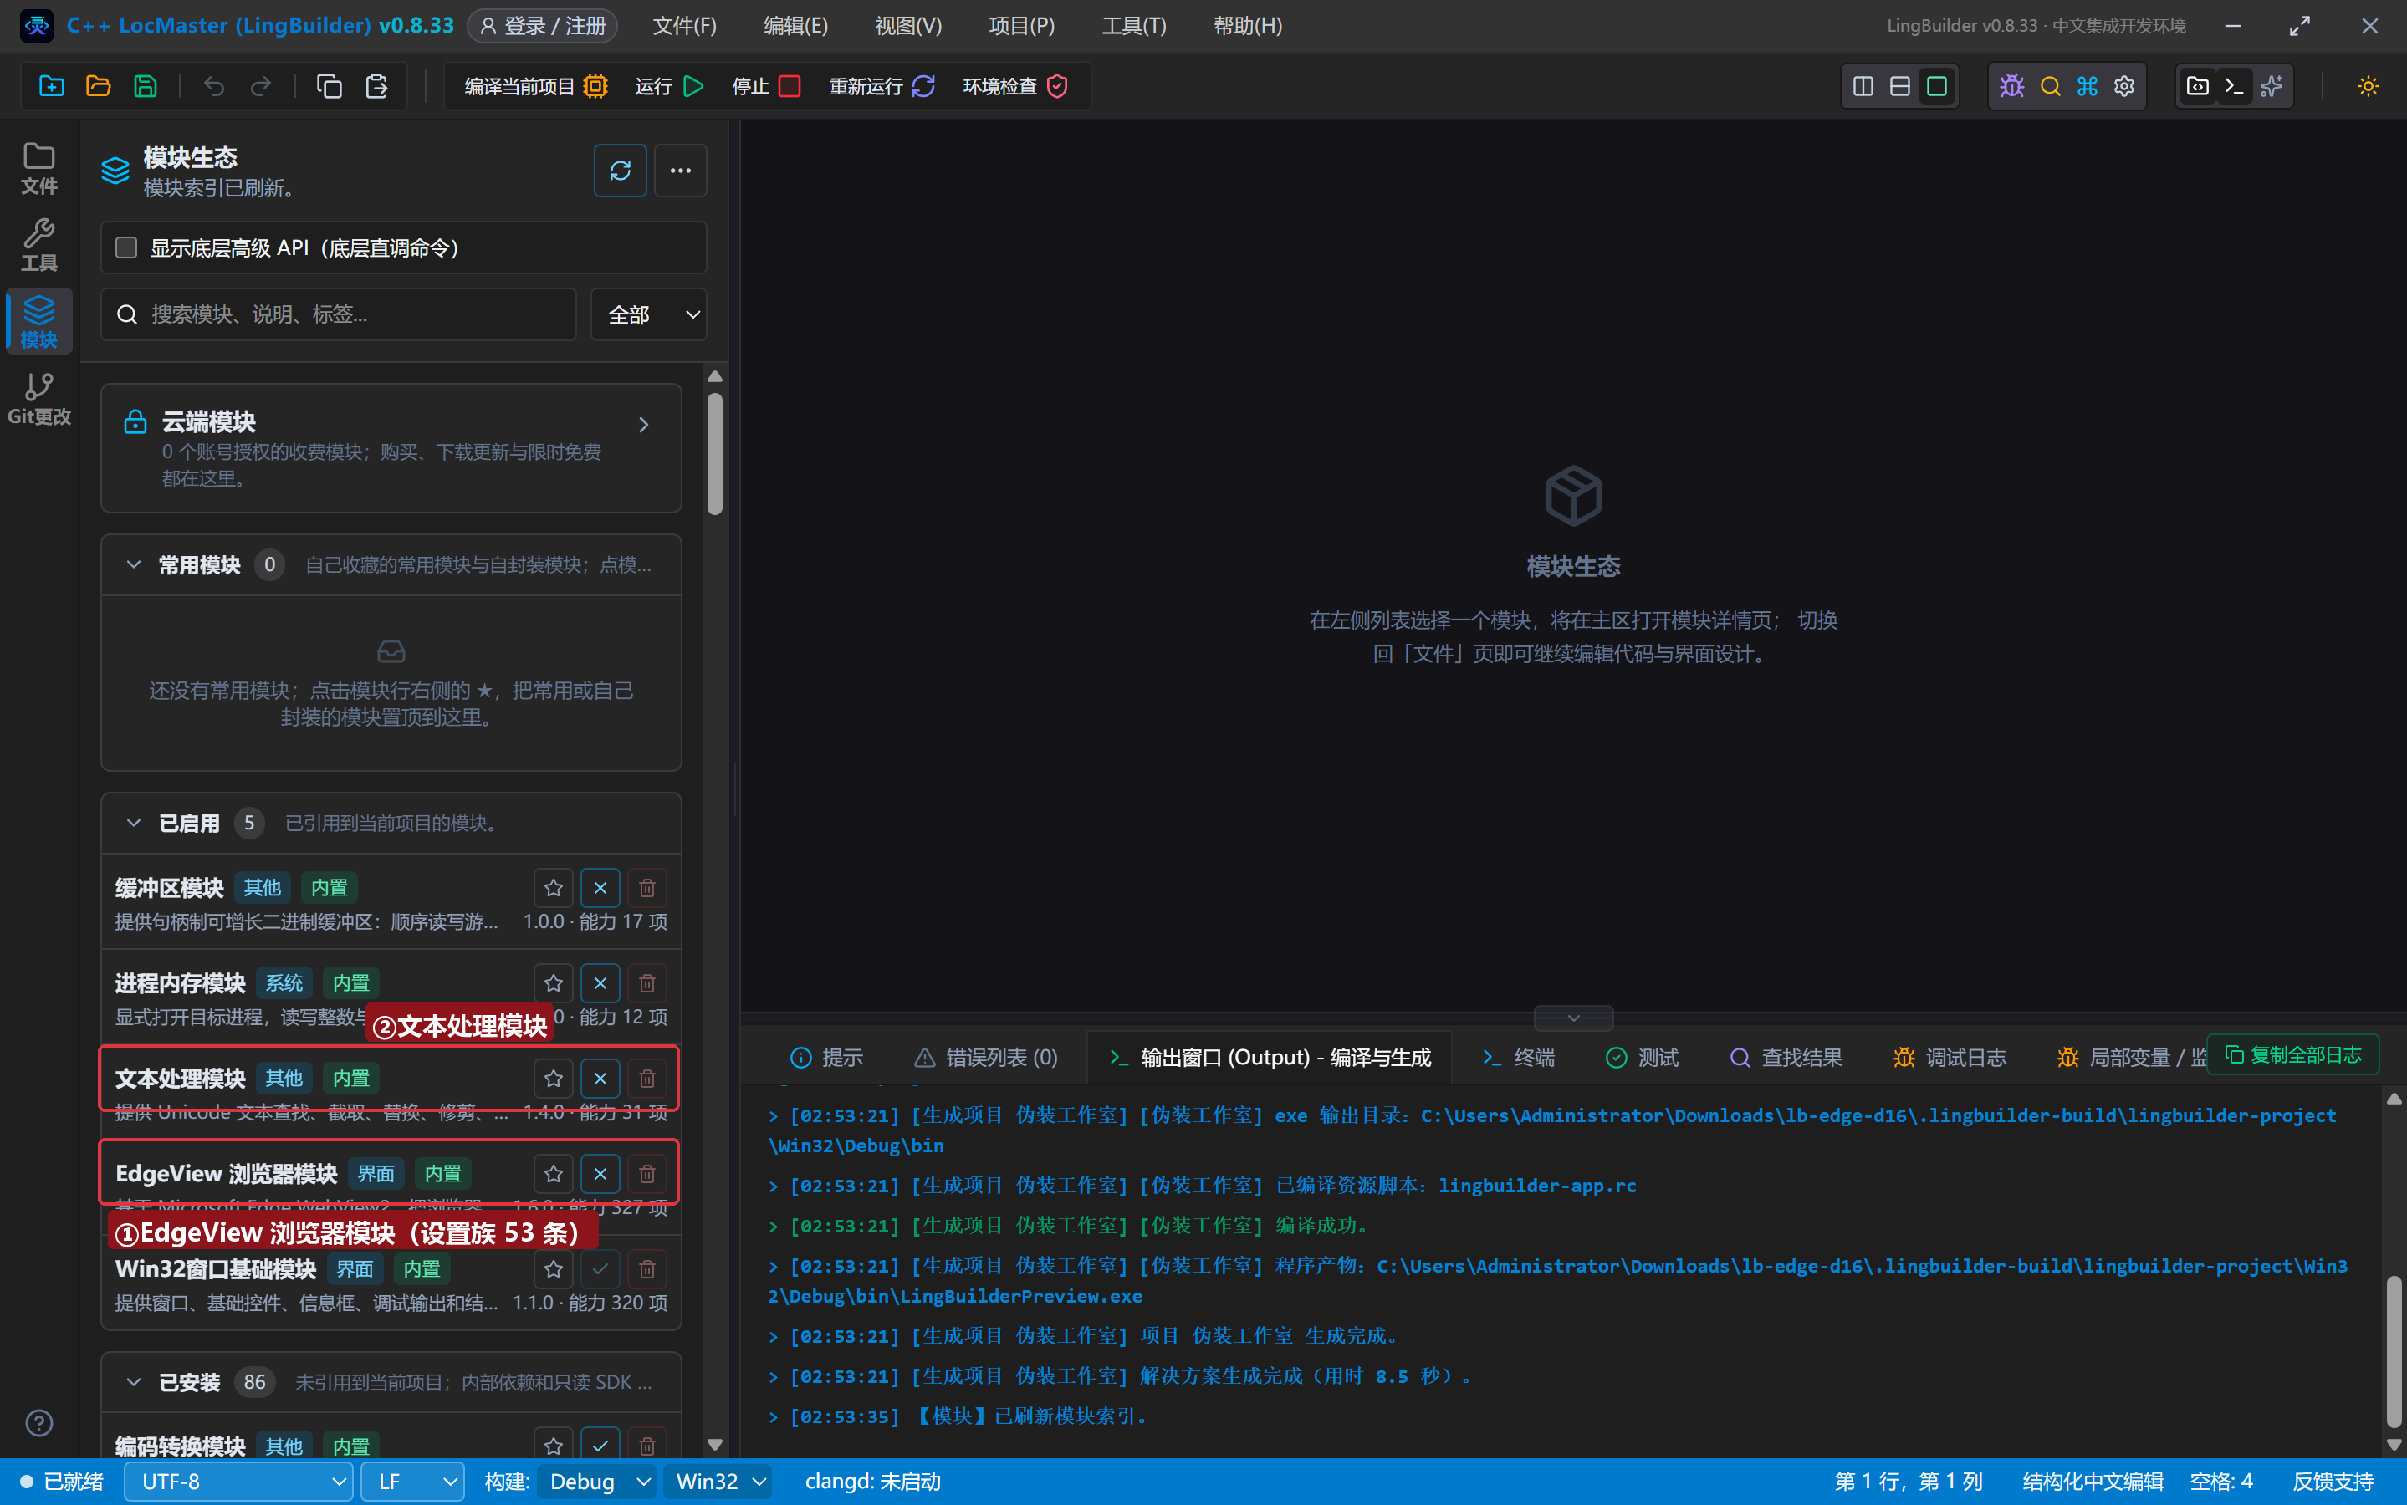2407x1505 pixels.
Task: Collapse the 已安装 section
Action: pos(133,1383)
